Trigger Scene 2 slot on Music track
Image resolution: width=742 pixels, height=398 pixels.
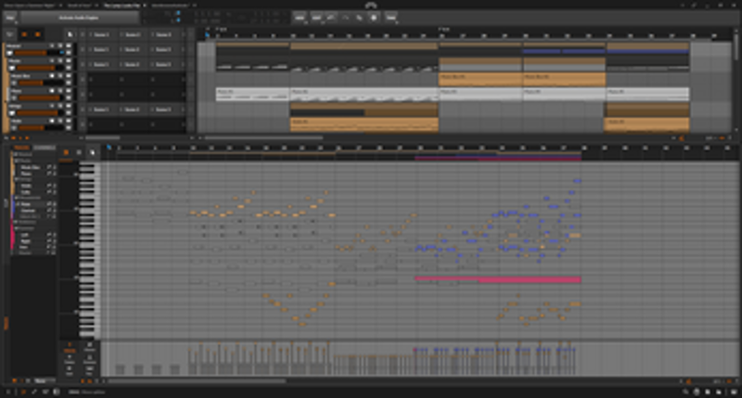point(133,64)
